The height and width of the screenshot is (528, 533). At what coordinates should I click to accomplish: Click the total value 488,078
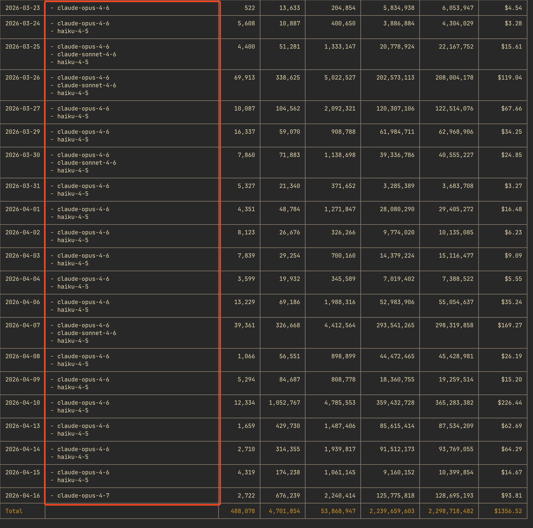click(243, 511)
